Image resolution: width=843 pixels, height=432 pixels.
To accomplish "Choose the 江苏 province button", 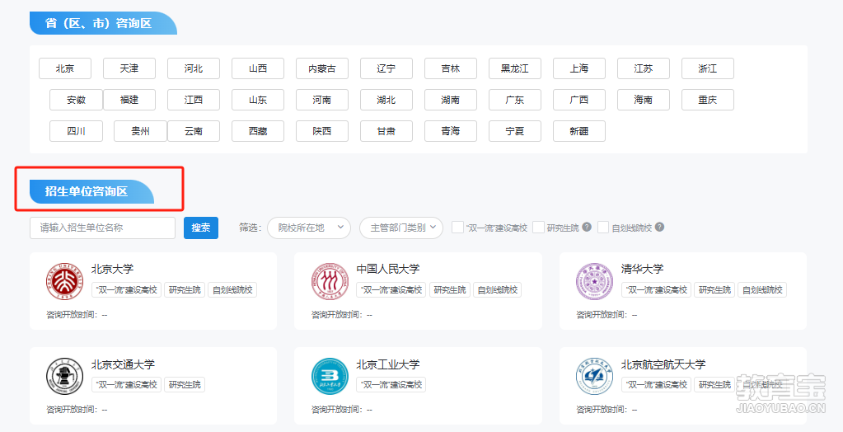I will [644, 68].
